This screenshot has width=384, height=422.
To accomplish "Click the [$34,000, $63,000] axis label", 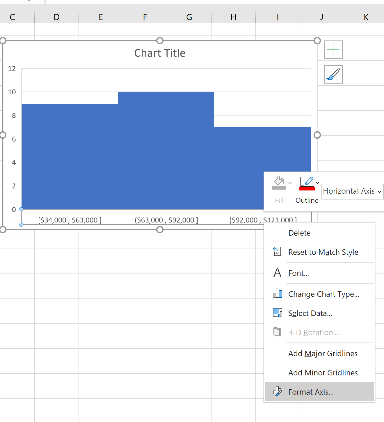I will pos(70,220).
